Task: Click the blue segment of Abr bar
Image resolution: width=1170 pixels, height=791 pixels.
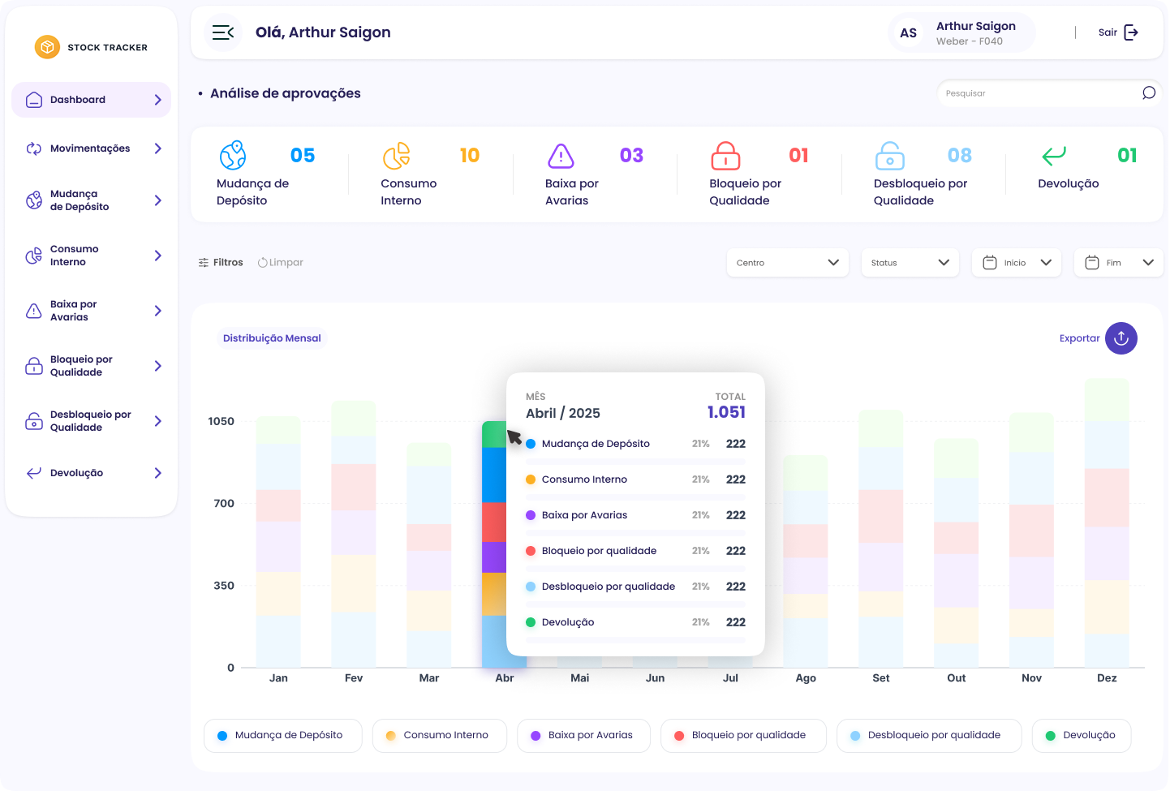Action: 494,475
